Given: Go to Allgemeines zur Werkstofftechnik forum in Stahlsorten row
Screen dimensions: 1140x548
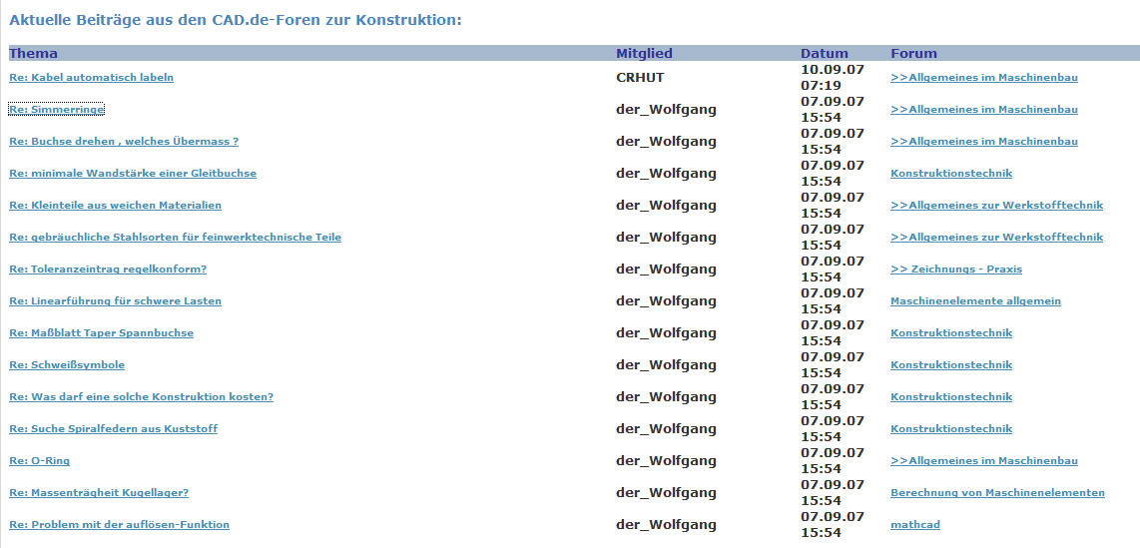Looking at the screenshot, I should [x=997, y=238].
